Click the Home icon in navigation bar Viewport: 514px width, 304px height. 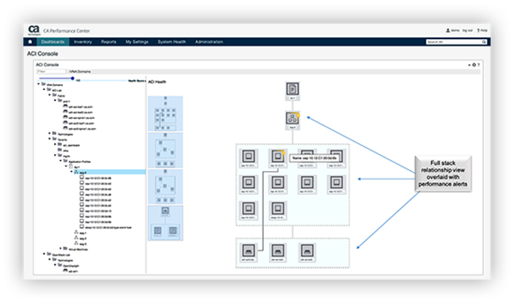pos(30,42)
